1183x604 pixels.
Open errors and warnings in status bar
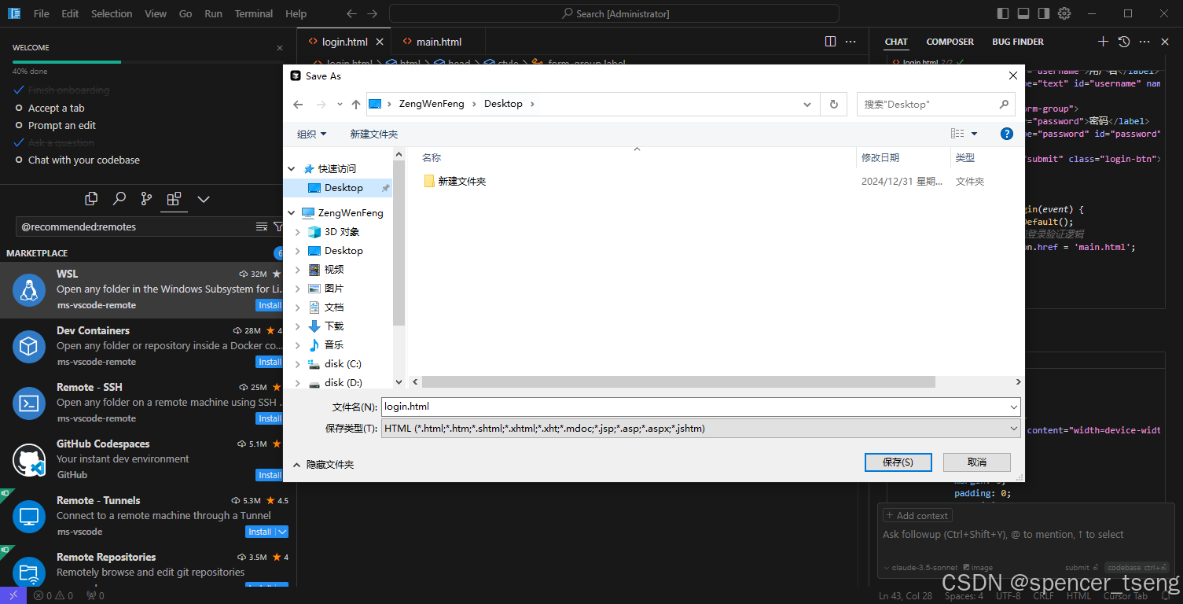[x=53, y=595]
